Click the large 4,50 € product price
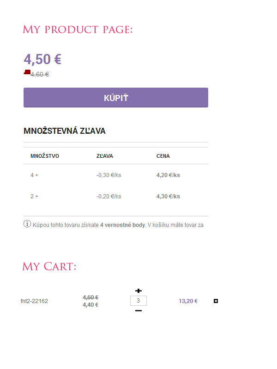 [42, 60]
